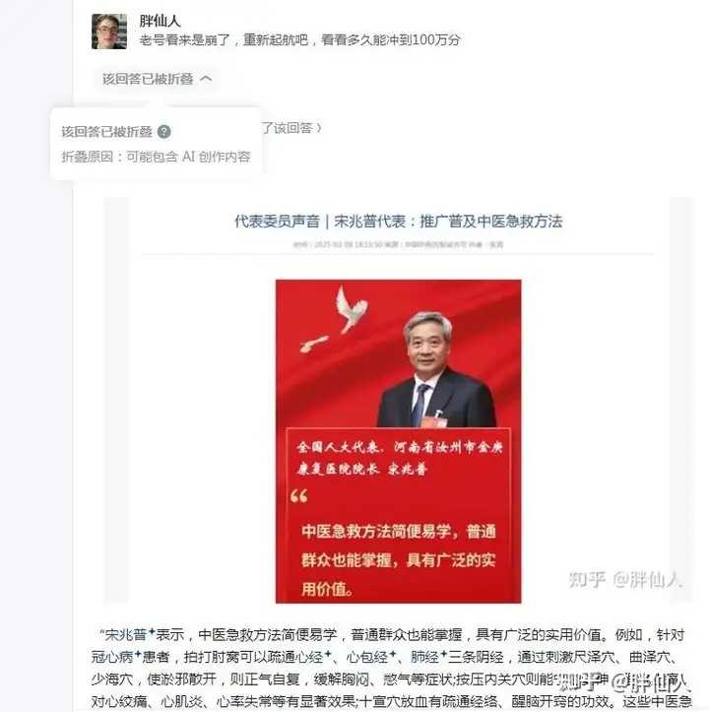The height and width of the screenshot is (712, 709).
Task: Click the sparkle icon after 心包经
Action: point(393,654)
